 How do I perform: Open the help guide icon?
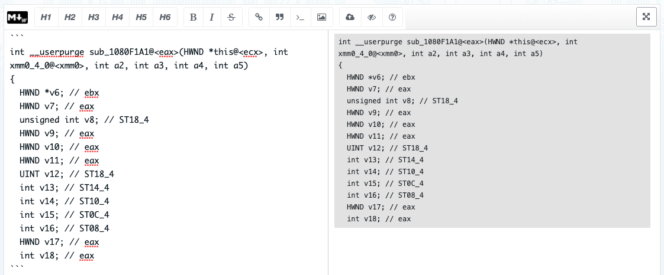click(x=392, y=17)
